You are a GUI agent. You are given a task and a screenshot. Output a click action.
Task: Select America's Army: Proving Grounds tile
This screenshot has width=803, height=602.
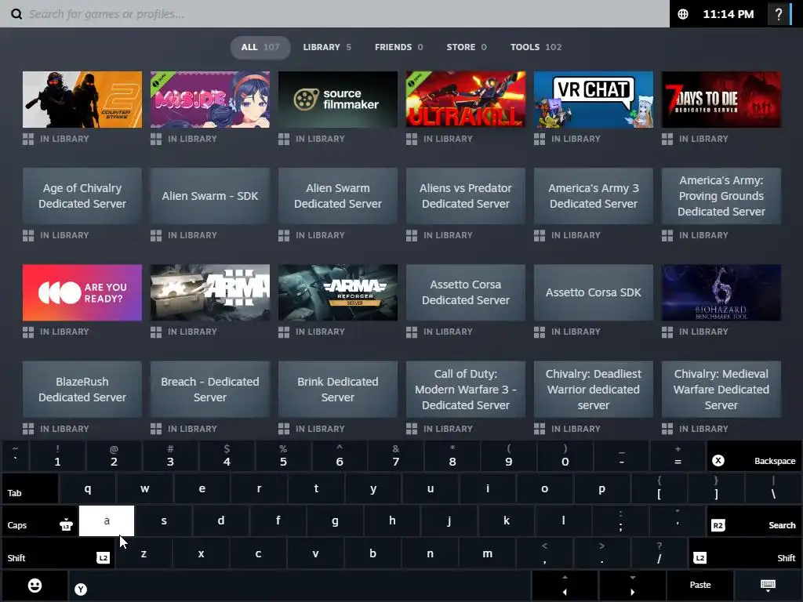(x=721, y=196)
